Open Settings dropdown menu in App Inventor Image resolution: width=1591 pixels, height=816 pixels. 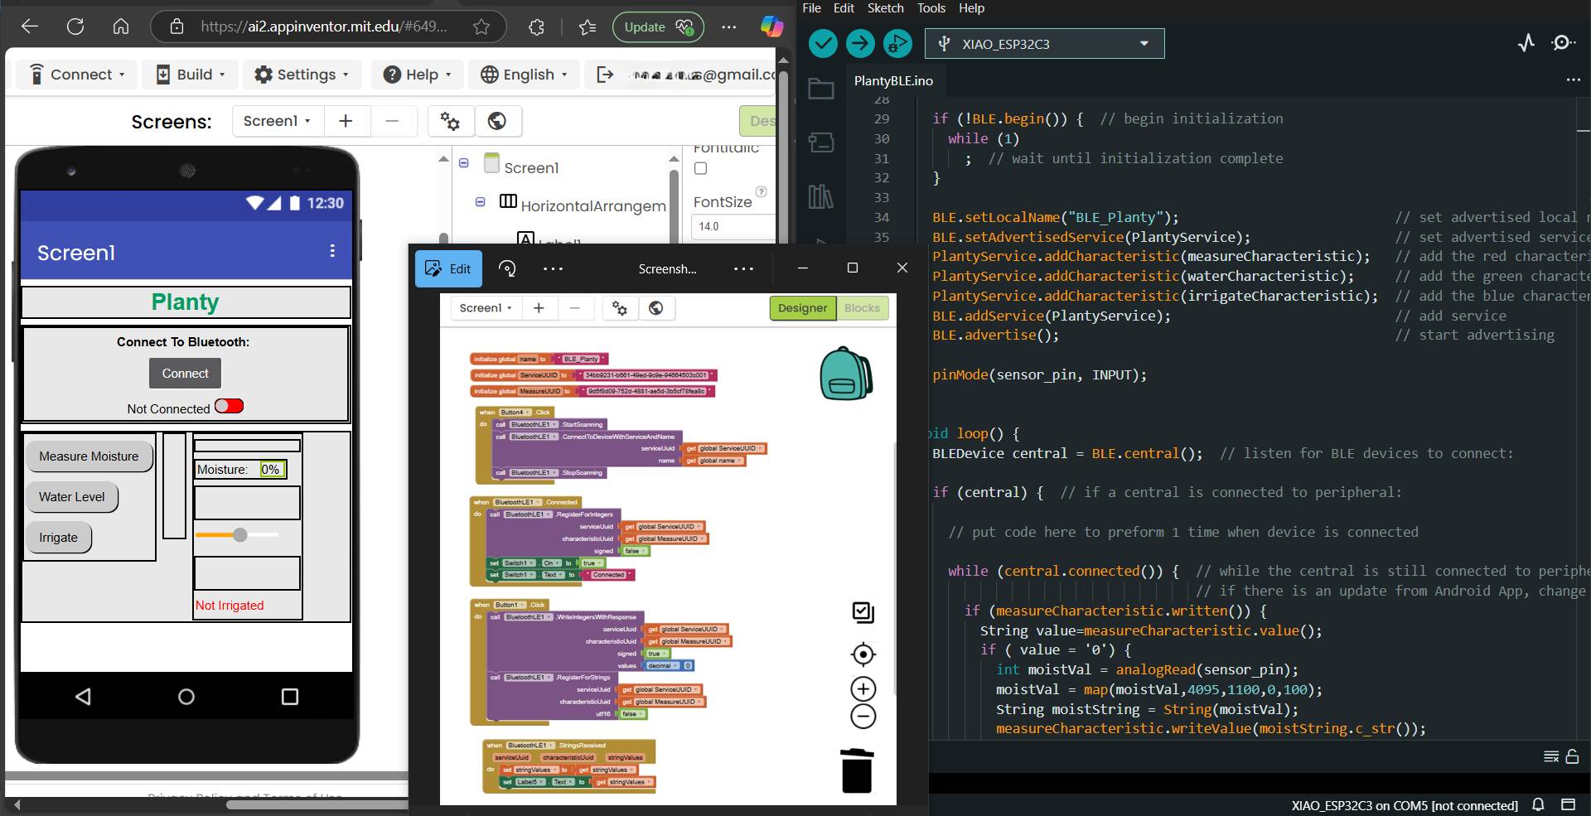[x=302, y=74]
